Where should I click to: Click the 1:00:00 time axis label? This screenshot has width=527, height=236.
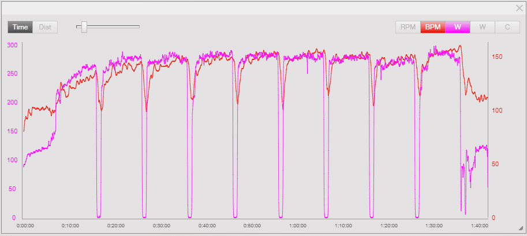point(298,226)
